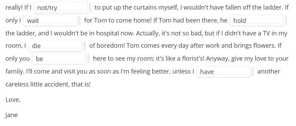Viewport: 296px width, 126px height.
Task: Select the gray marker beside the hold field
Action: [286, 20]
